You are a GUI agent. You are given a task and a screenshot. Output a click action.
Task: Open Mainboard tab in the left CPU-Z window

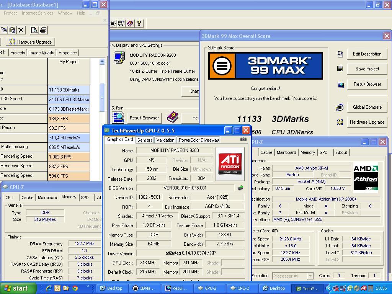point(47,198)
